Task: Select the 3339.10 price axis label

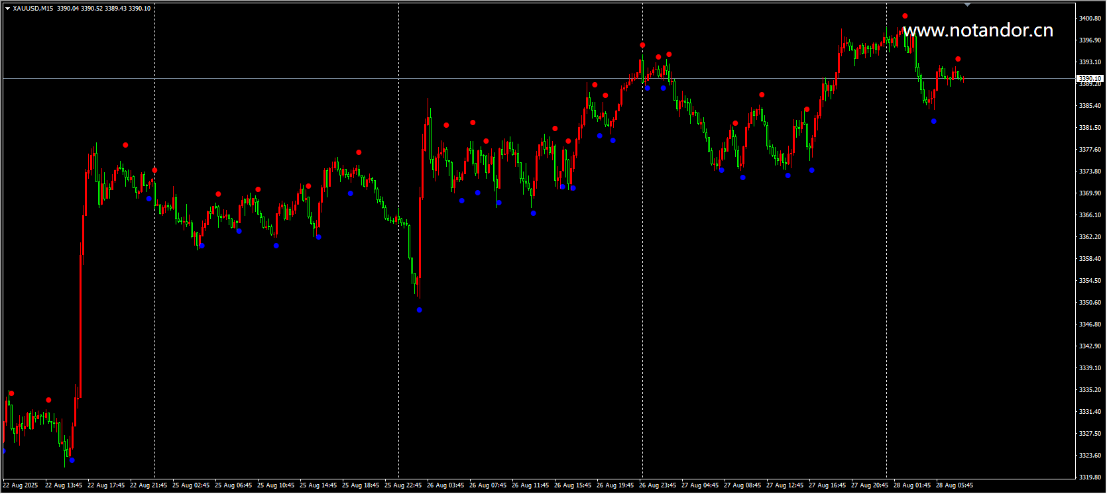Action: pyautogui.click(x=1090, y=368)
